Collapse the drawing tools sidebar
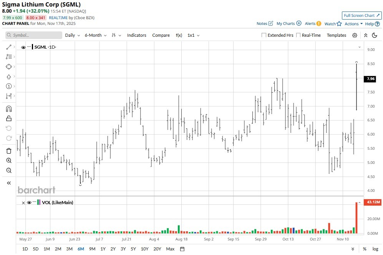This screenshot has height=255, width=383. [x=9, y=183]
